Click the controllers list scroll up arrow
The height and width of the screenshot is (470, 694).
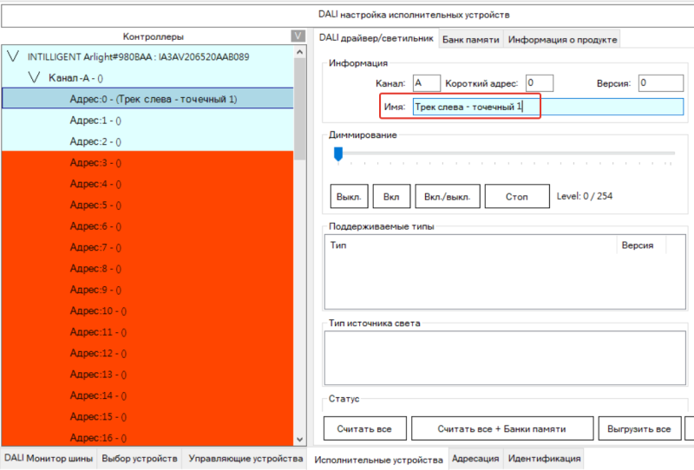point(299,52)
